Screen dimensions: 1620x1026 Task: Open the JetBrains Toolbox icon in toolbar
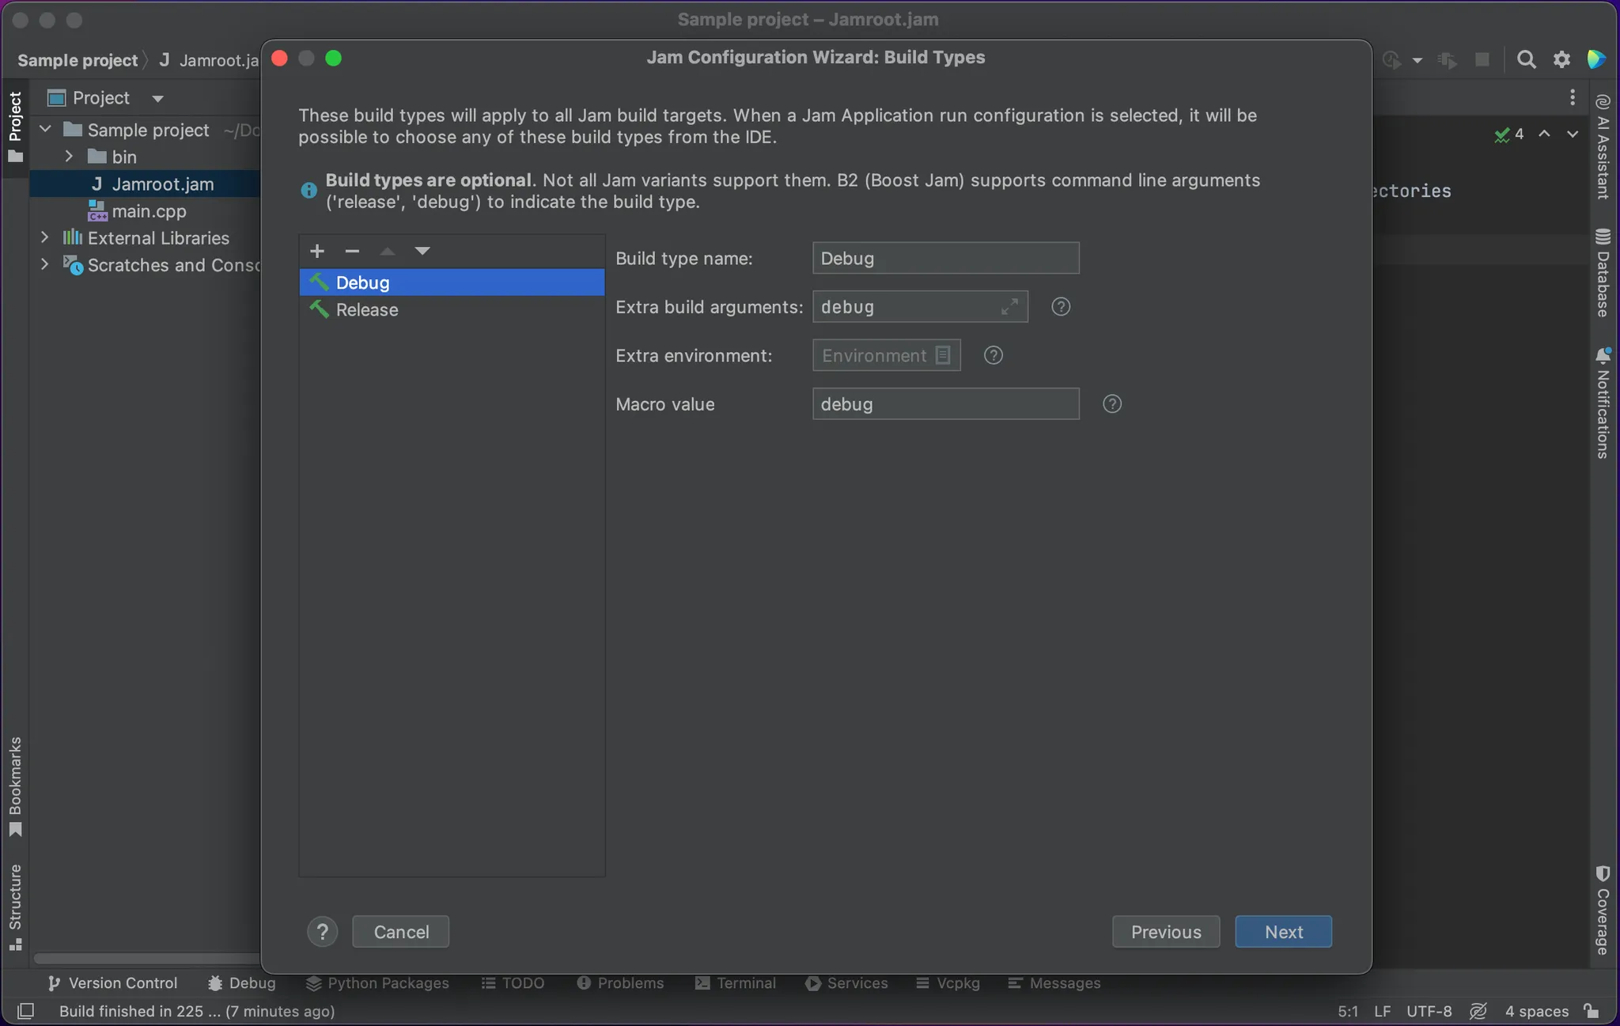click(1596, 59)
